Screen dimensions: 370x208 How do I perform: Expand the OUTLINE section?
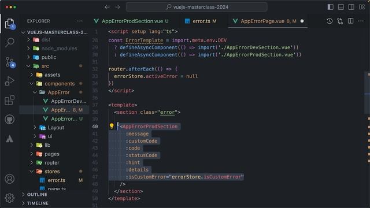point(54,195)
